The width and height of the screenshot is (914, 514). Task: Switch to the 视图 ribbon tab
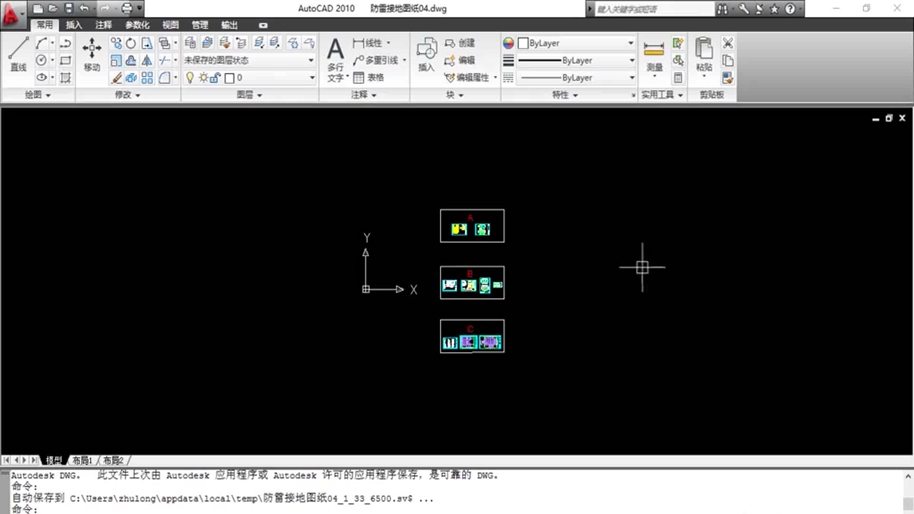pyautogui.click(x=170, y=25)
